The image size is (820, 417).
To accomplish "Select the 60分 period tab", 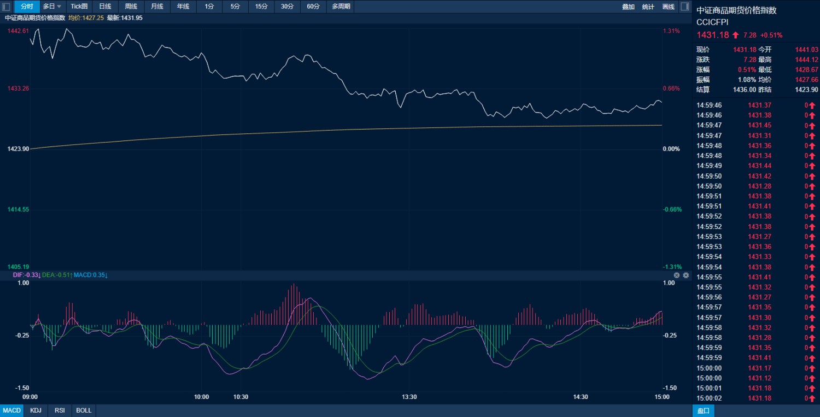I will pos(313,7).
